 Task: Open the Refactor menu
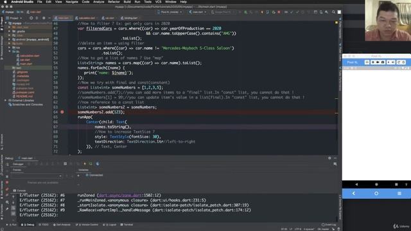114,2
